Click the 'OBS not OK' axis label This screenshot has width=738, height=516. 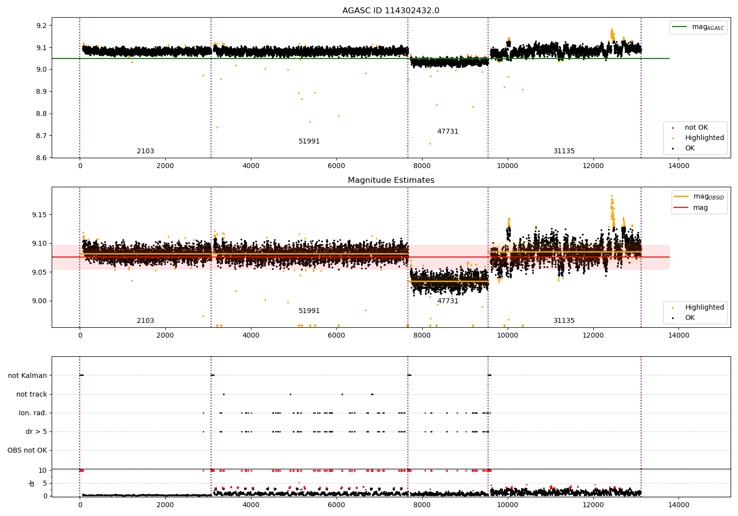coord(27,451)
